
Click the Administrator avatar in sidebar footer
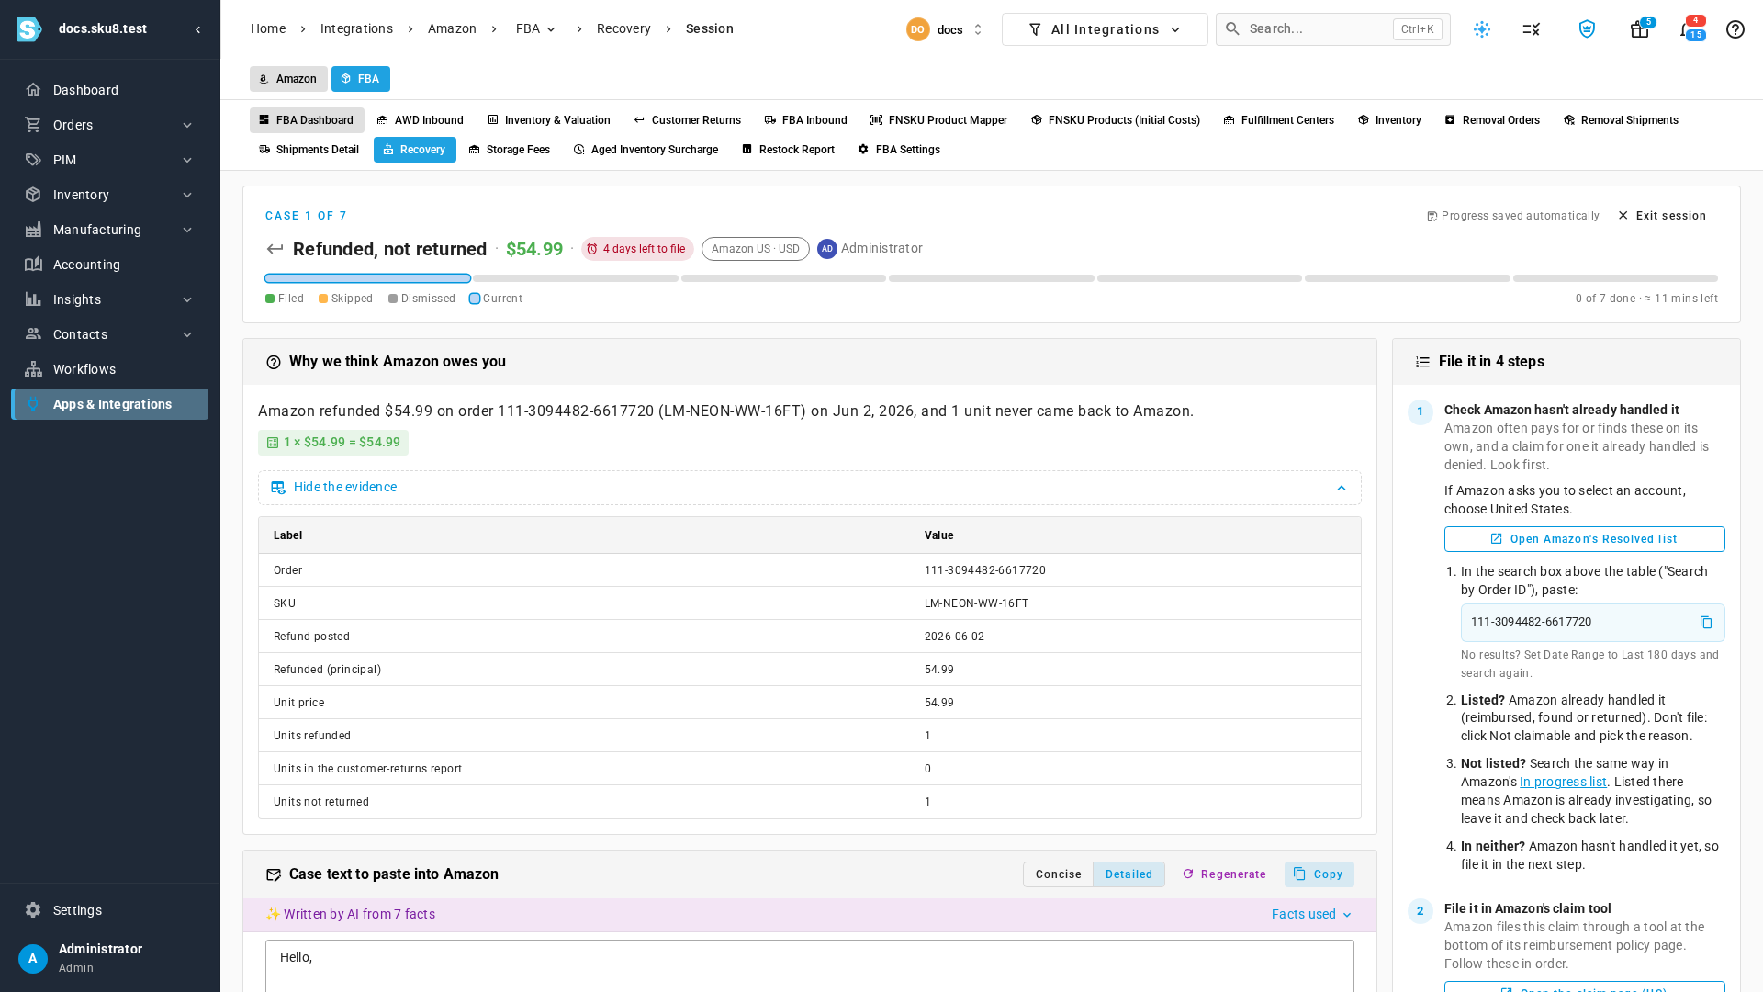(x=33, y=958)
